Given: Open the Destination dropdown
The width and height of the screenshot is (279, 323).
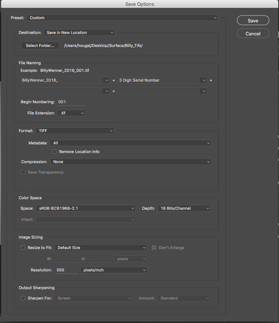Looking at the screenshot, I should click(79, 32).
